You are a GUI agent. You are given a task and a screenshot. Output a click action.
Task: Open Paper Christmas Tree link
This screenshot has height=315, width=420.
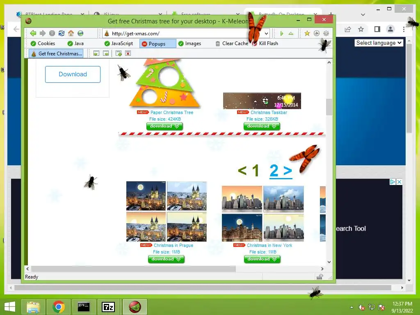(172, 112)
